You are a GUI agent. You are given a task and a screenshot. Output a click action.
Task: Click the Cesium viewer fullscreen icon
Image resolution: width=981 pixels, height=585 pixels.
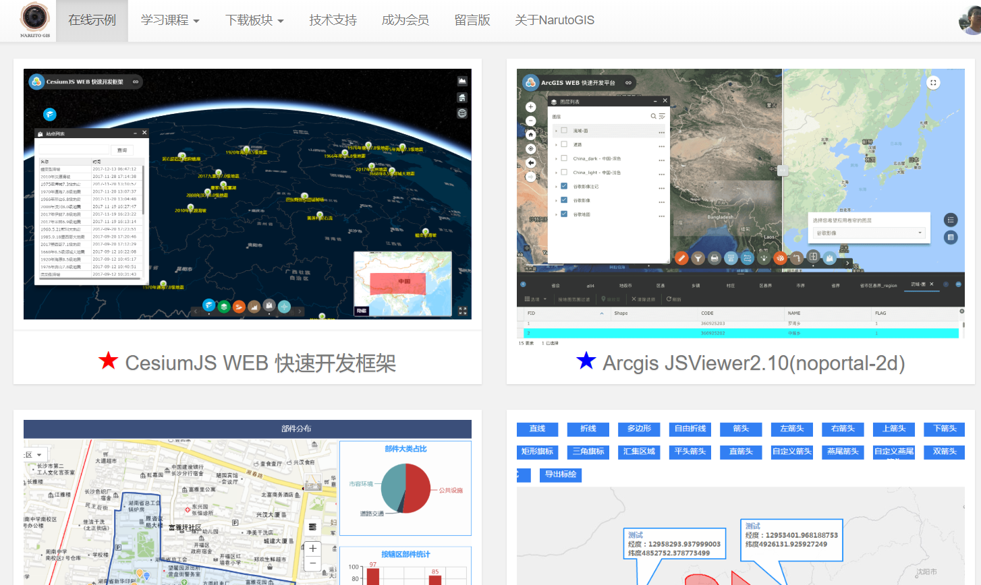click(463, 311)
